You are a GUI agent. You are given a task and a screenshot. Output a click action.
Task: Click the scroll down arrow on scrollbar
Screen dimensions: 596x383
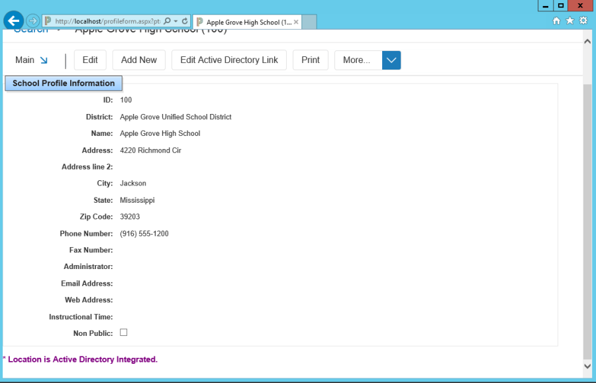(587, 365)
